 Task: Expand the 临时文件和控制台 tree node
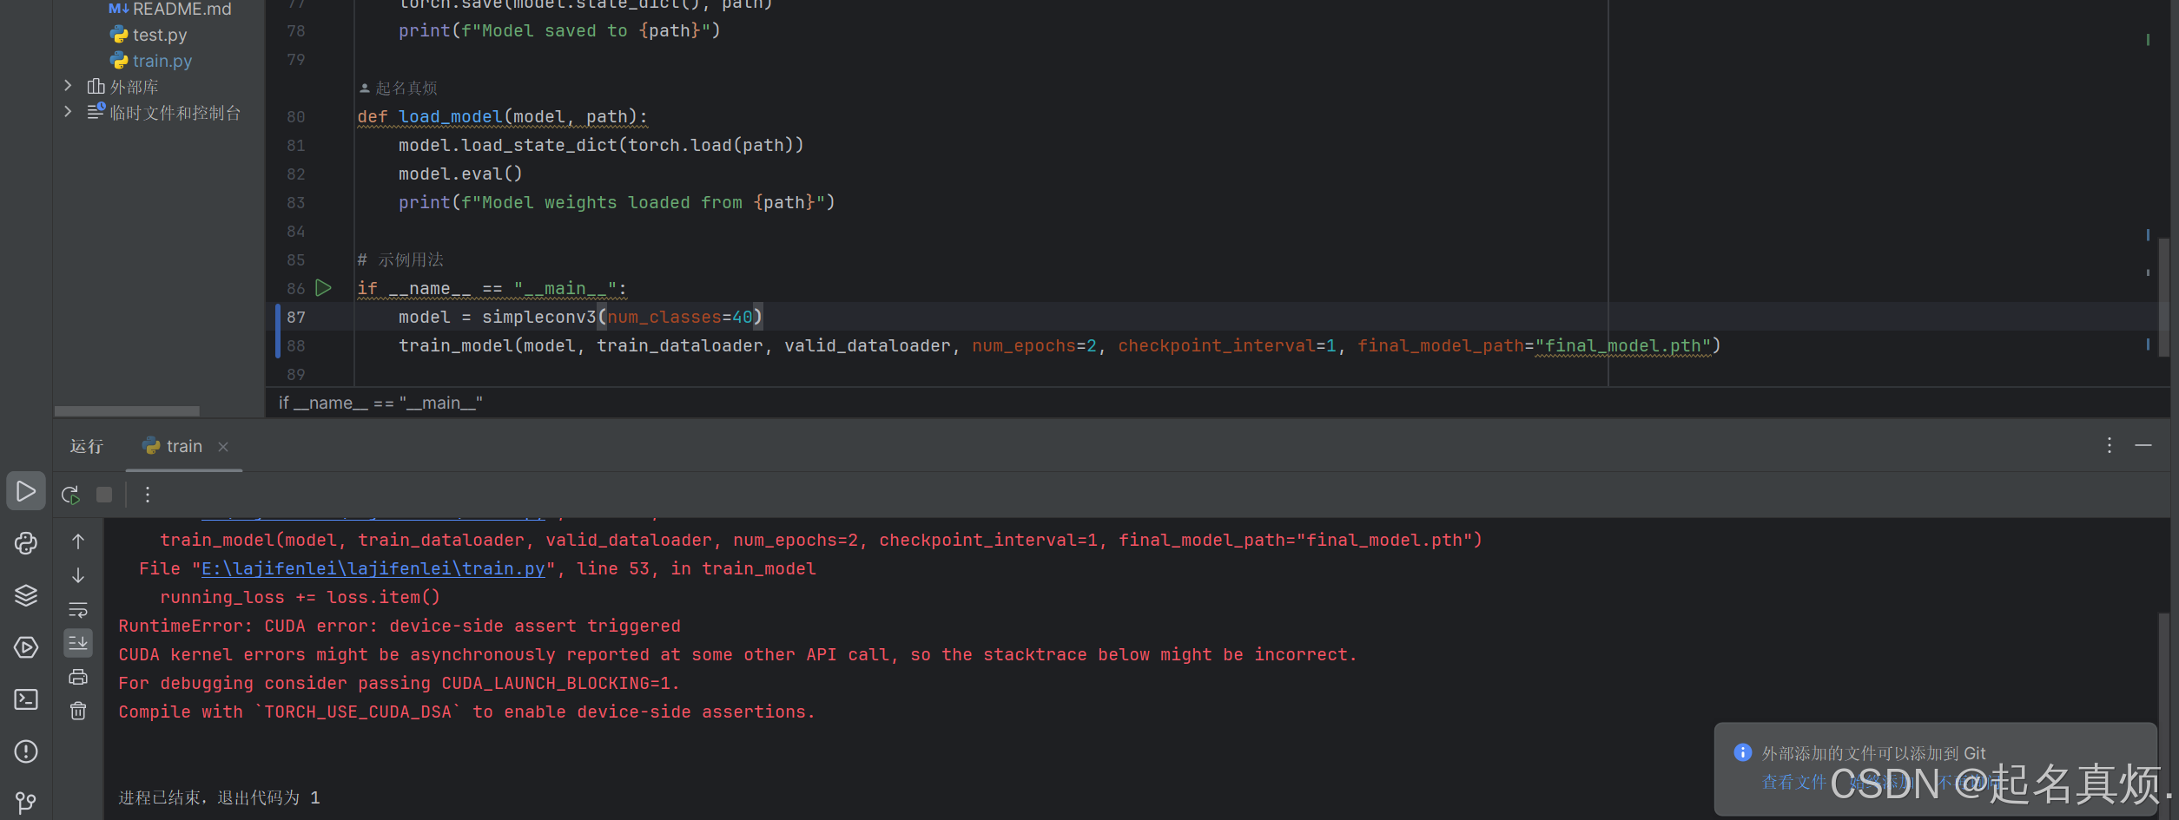click(x=68, y=112)
